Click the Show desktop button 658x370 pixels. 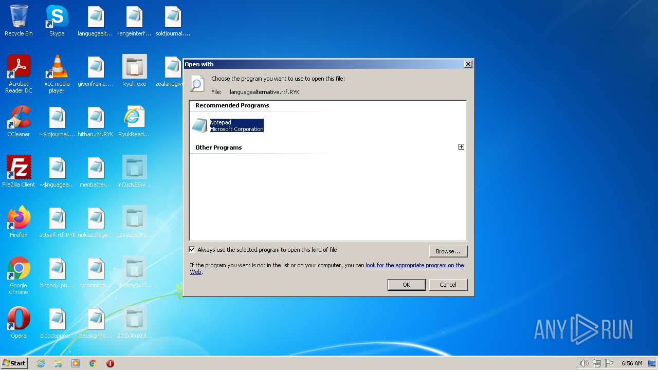(652, 363)
